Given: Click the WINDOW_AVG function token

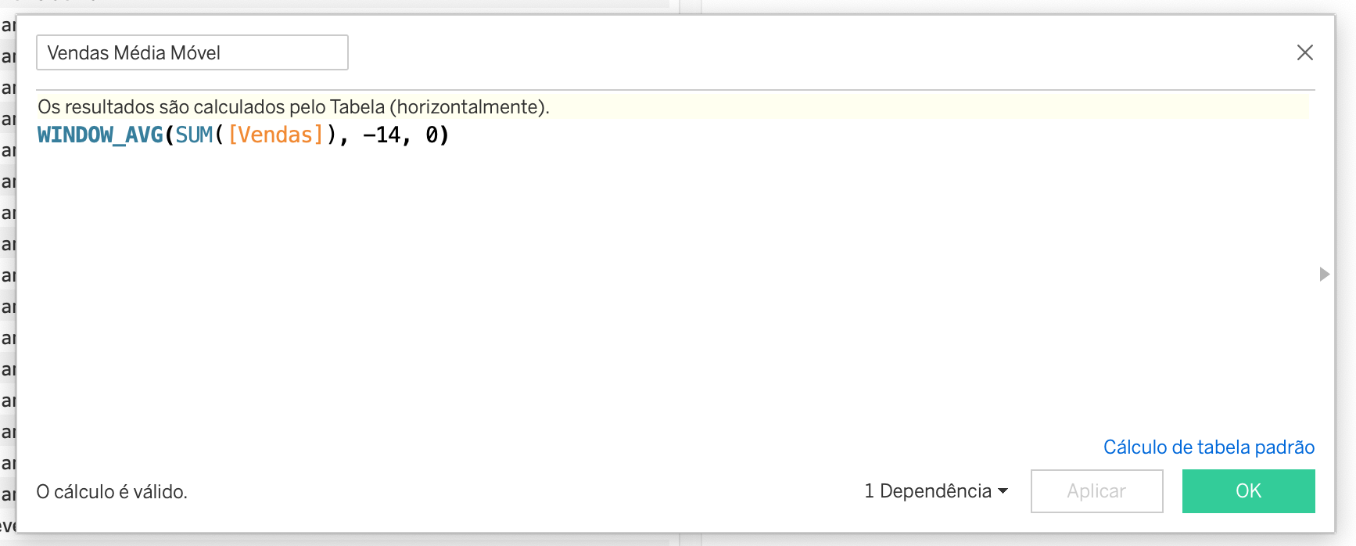Looking at the screenshot, I should point(99,135).
